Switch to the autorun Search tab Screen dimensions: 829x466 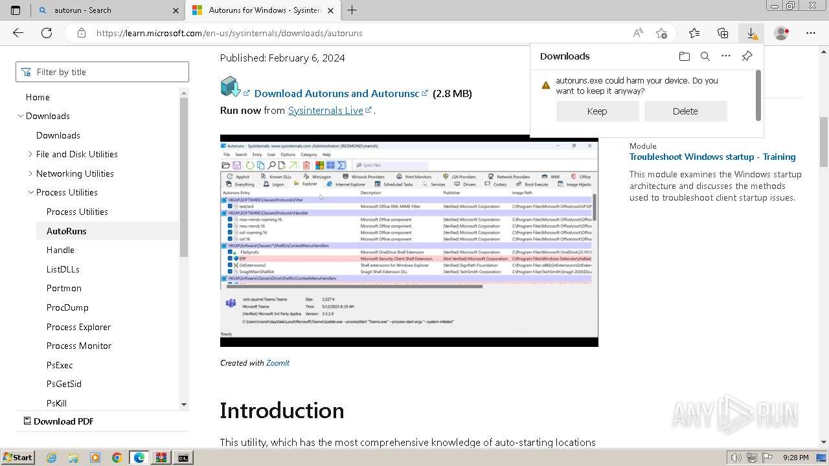(x=108, y=10)
